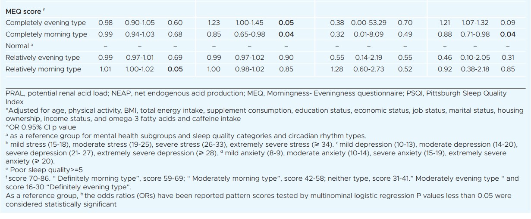Click the 'score 70-86' MEQ footnote
The width and height of the screenshot is (531, 219).
tap(262, 182)
